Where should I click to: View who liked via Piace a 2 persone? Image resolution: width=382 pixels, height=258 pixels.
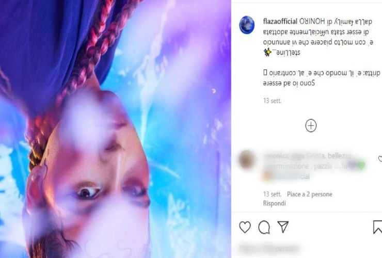coord(310,194)
